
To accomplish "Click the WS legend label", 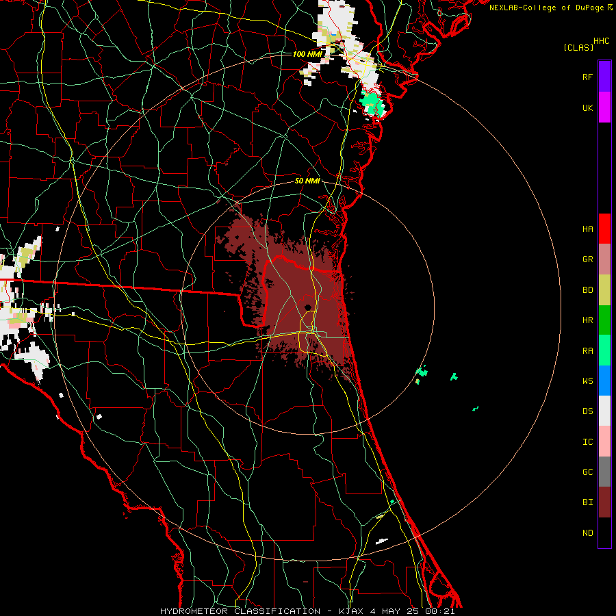I will (x=587, y=381).
